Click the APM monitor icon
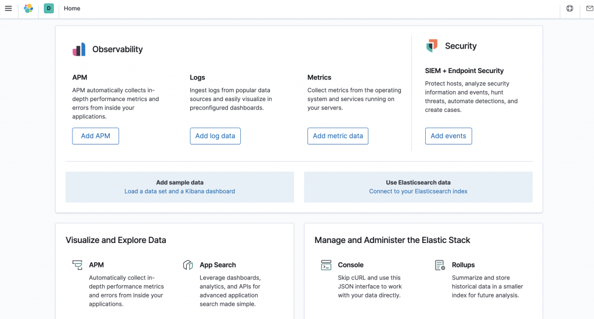Screen dimensions: 594x319 point(77,265)
